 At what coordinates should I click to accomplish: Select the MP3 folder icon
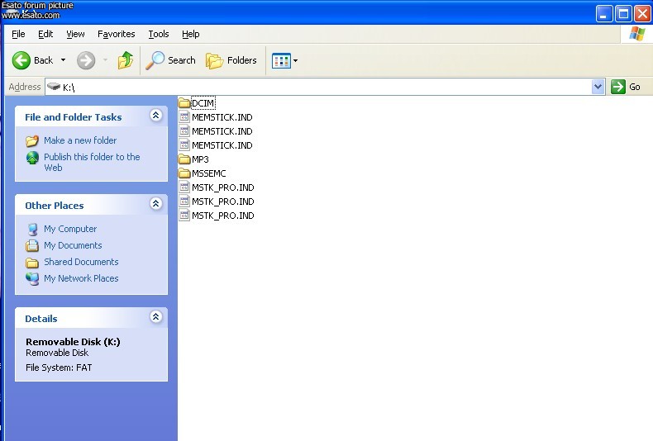pyautogui.click(x=184, y=159)
